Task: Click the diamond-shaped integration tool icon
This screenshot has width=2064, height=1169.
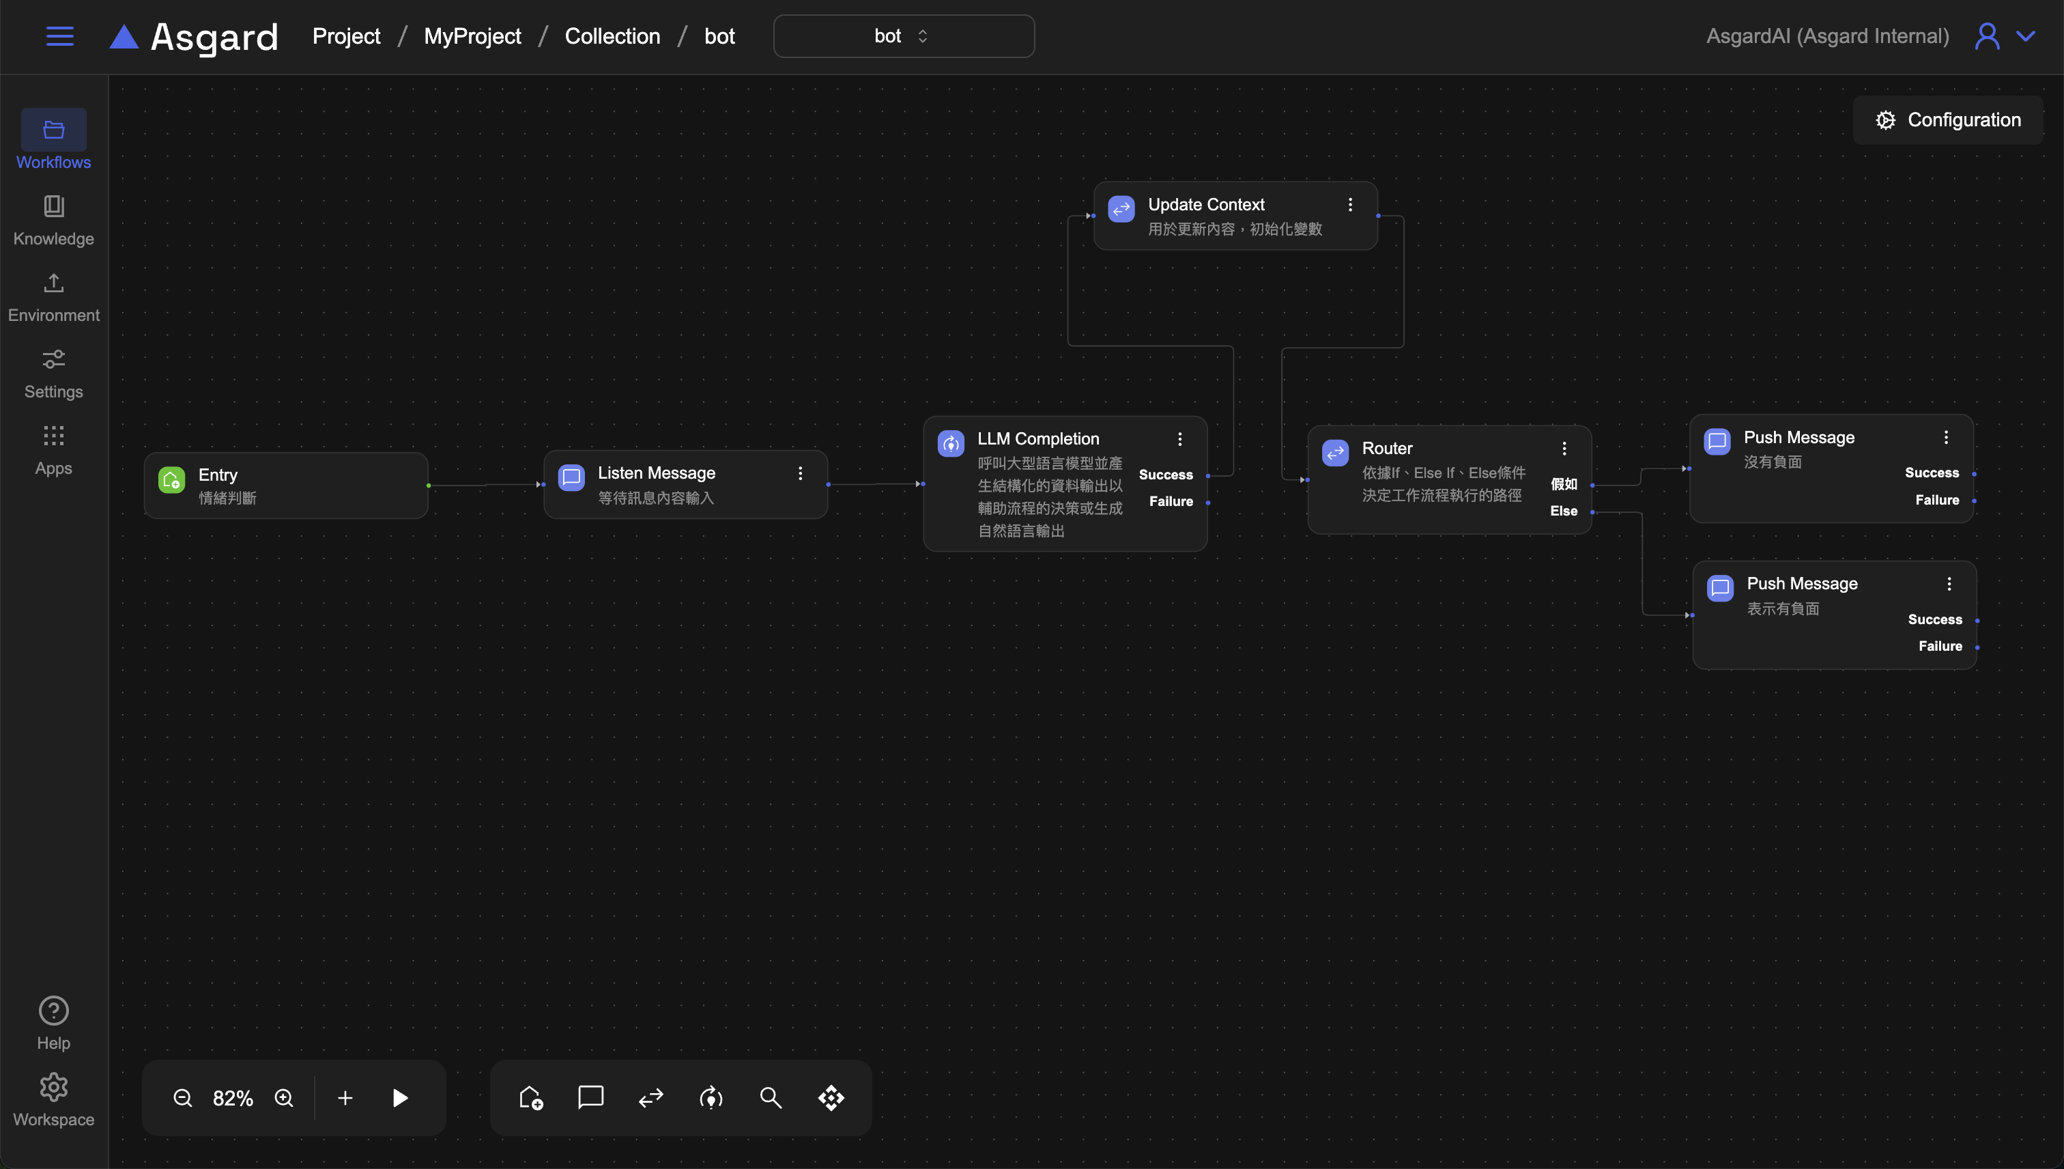Action: pos(831,1097)
